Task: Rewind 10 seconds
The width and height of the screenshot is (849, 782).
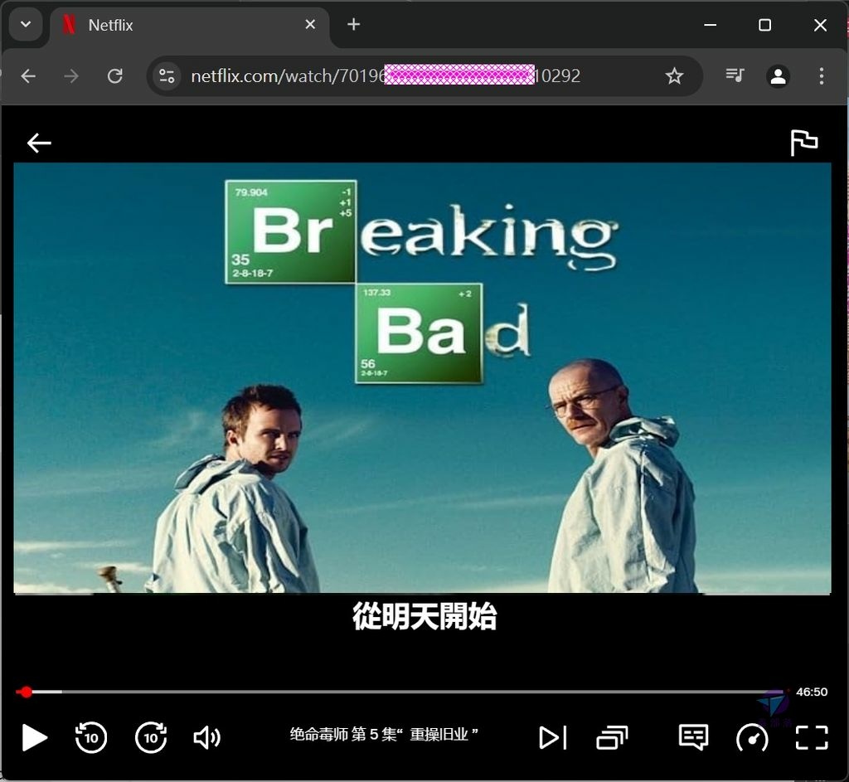Action: click(x=91, y=737)
